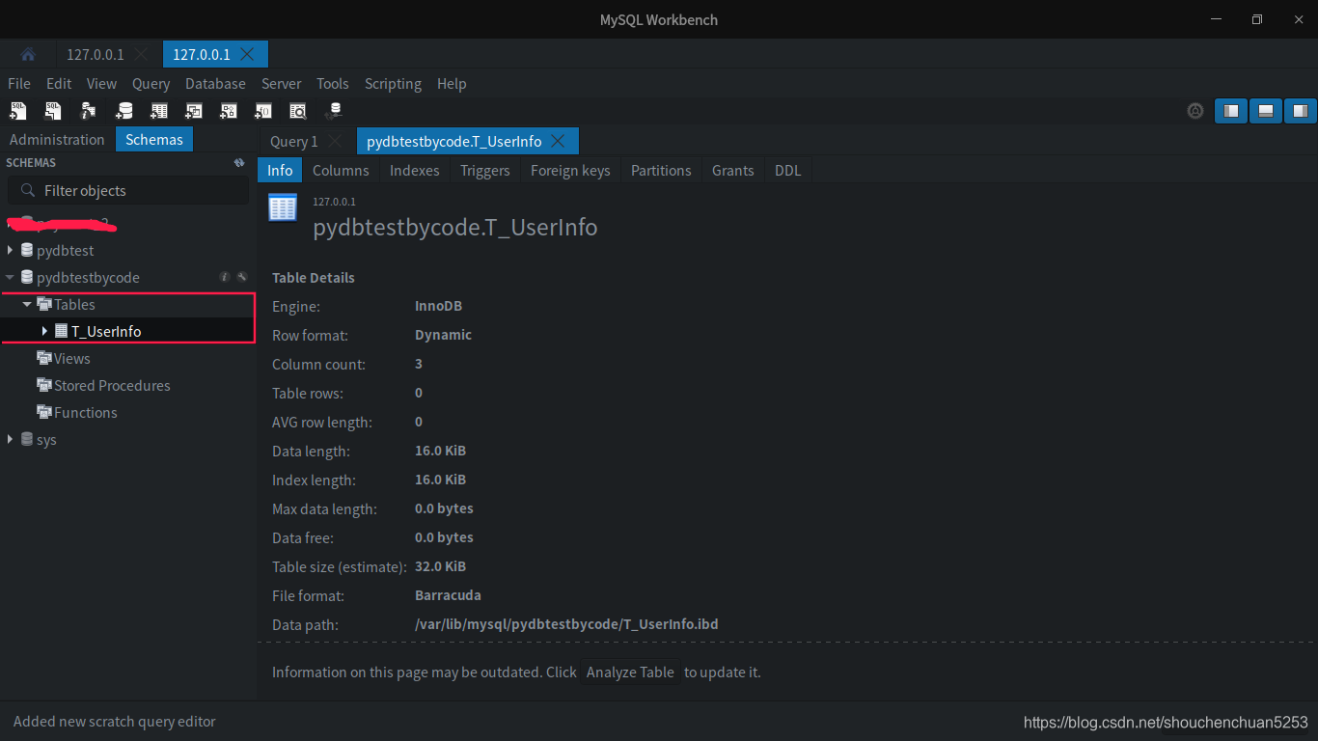The image size is (1318, 741).
Task: Create new table toolbar icon
Action: (159, 111)
